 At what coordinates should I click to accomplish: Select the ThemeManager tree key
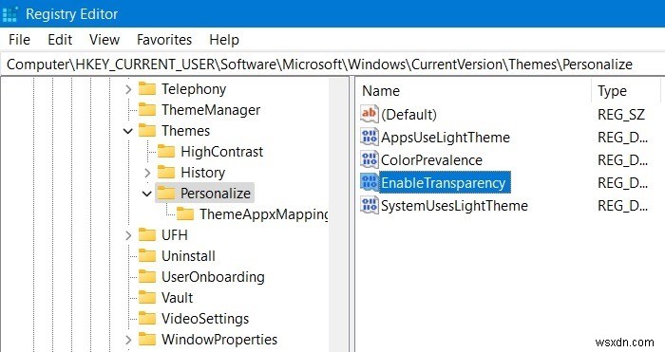pos(211,110)
